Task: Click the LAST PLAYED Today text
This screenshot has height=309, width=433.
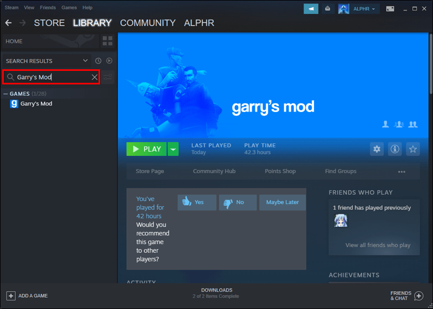Action: (211, 149)
